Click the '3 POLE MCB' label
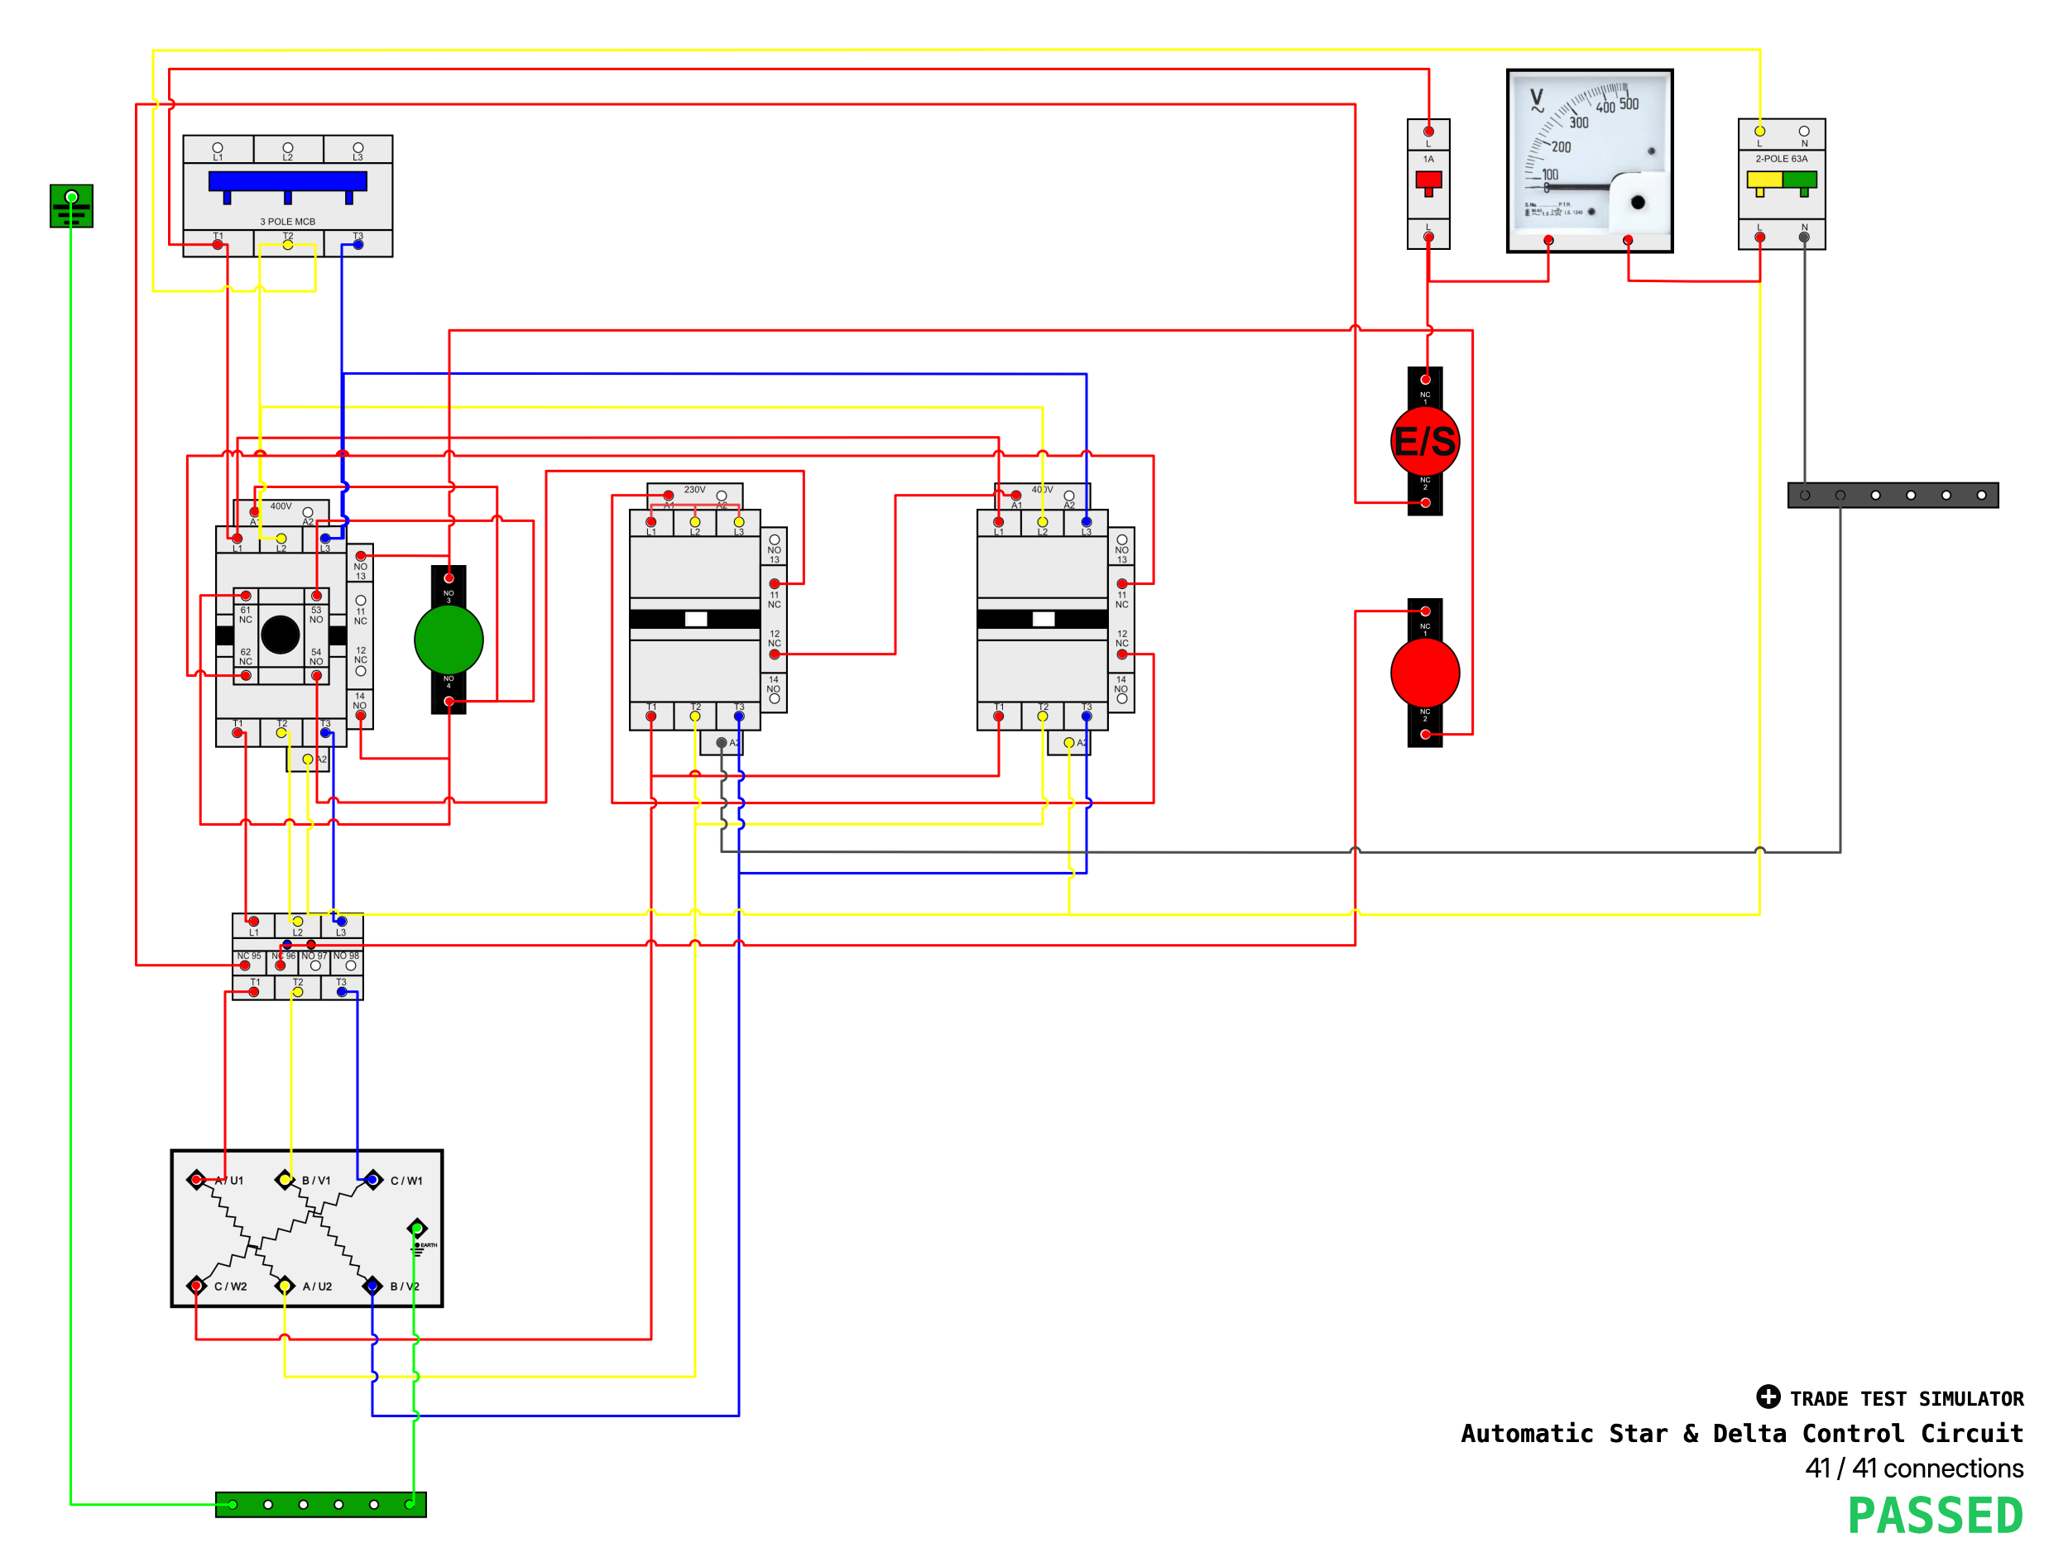Screen dimensions: 2049x1567 pyautogui.click(x=287, y=221)
